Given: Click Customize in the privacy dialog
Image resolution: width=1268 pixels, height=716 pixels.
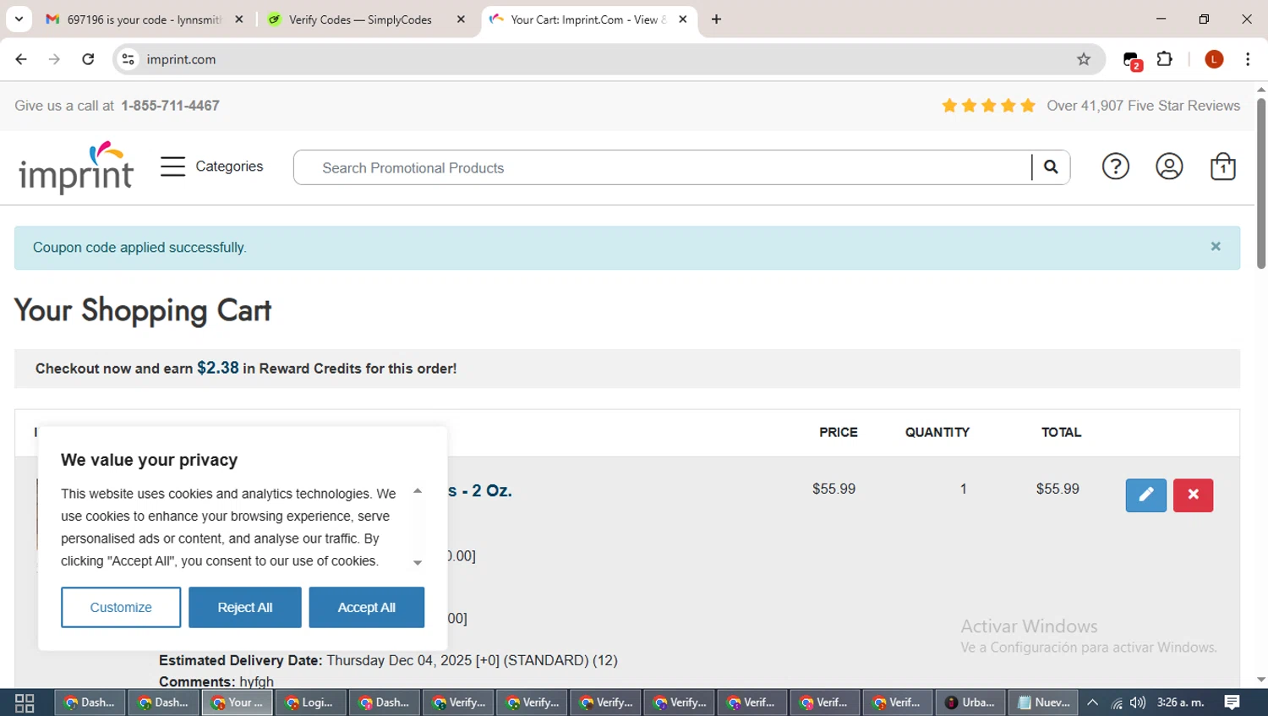Looking at the screenshot, I should 121,608.
